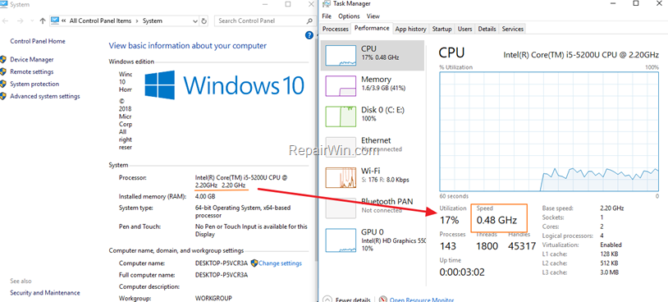668x302 pixels.
Task: Open Advanced system settings link
Action: click(45, 96)
